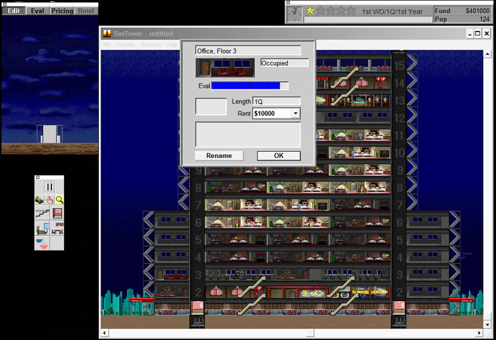The height and width of the screenshot is (340, 496).
Task: Click the Pause button in toolbox
Action: [x=50, y=187]
